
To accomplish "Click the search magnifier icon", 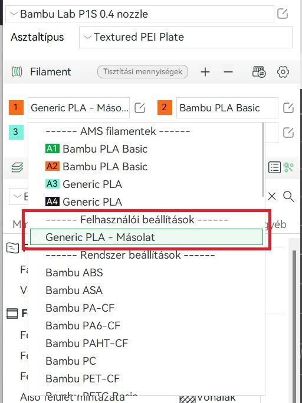I will 288,197.
